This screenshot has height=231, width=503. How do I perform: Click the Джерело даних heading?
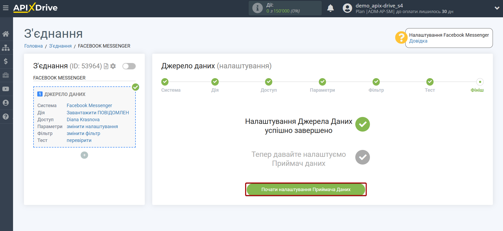188,66
